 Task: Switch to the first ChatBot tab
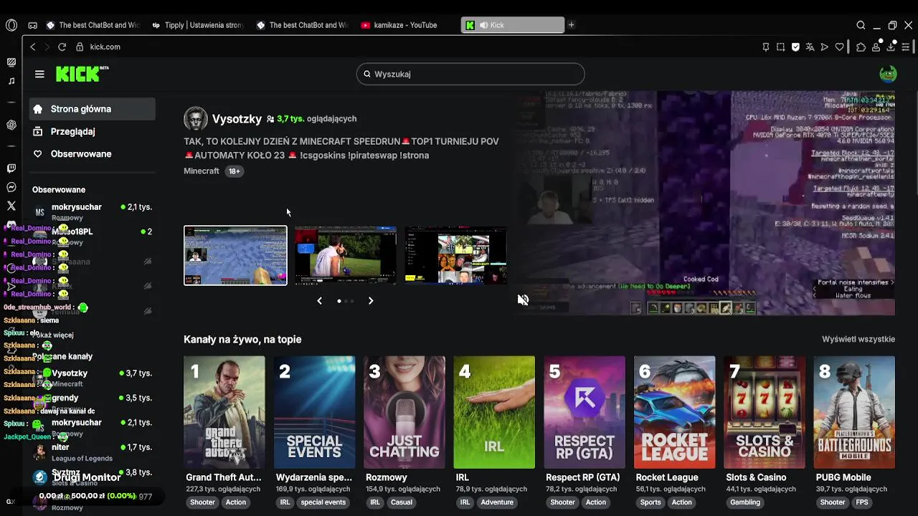coord(92,25)
